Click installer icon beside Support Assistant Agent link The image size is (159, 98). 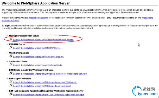click(11, 85)
